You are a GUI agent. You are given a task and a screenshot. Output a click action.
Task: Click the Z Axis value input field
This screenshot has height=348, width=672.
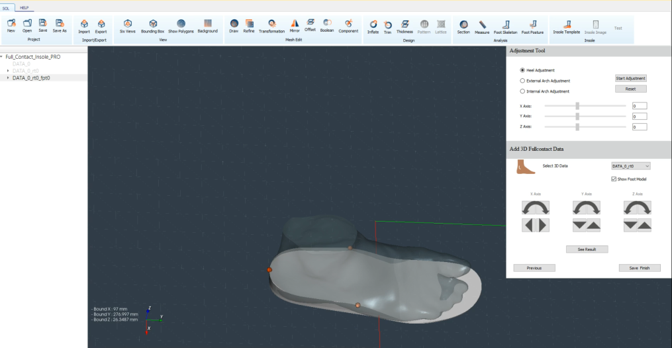tap(639, 126)
